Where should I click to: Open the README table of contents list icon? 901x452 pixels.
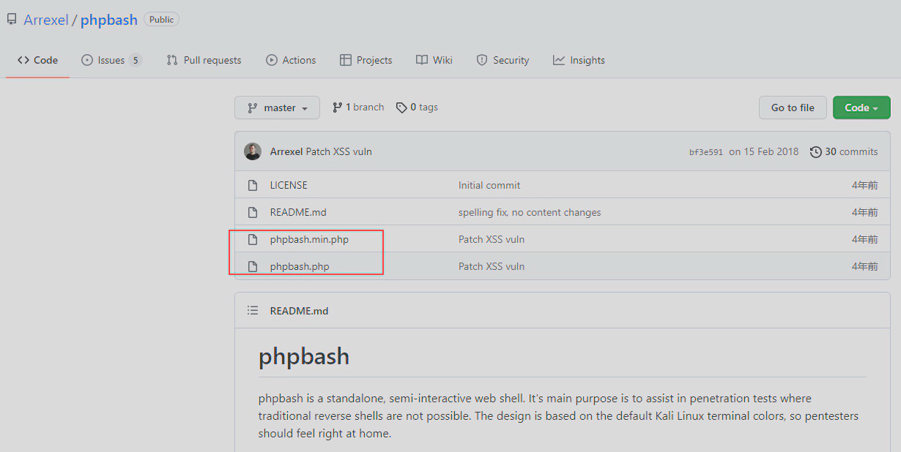(253, 311)
